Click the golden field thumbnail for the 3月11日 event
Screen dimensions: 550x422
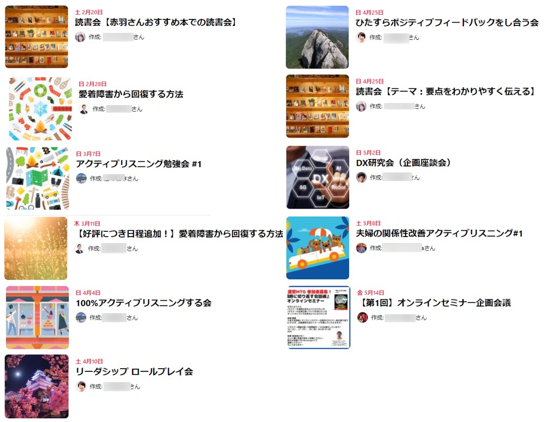tap(36, 248)
